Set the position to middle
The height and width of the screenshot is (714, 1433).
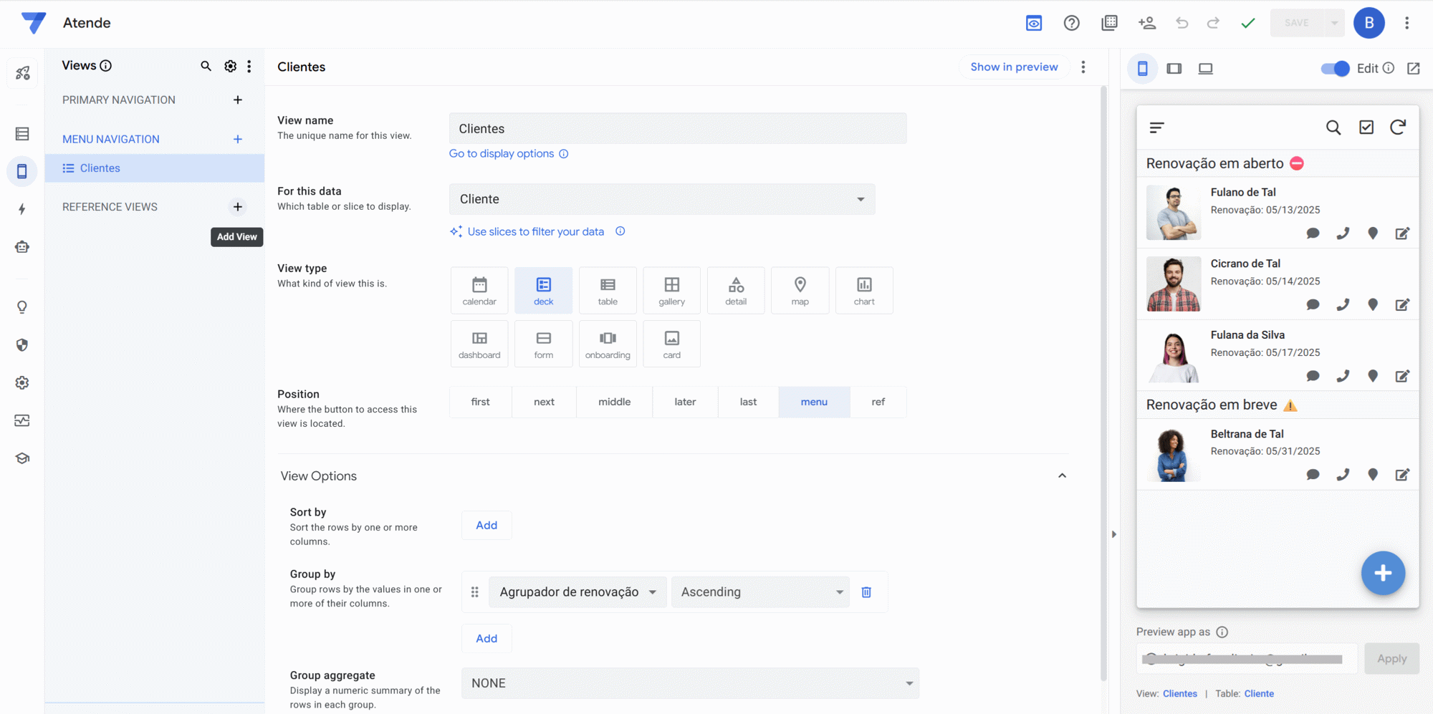coord(614,402)
